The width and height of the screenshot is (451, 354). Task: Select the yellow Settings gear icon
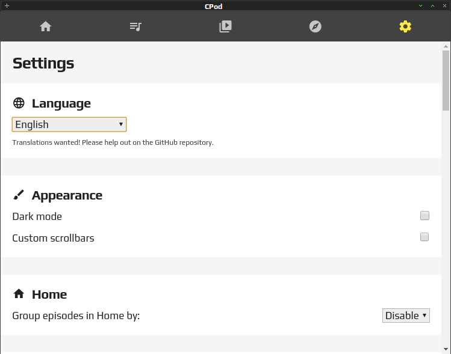[405, 26]
